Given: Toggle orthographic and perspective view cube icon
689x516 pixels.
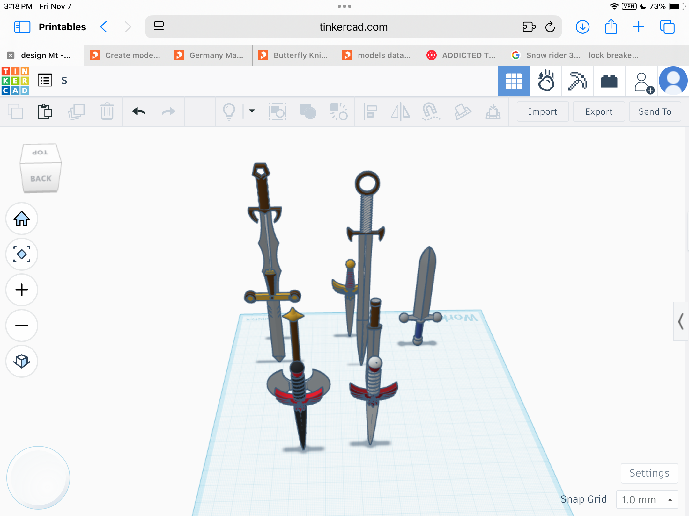Looking at the screenshot, I should pyautogui.click(x=22, y=361).
